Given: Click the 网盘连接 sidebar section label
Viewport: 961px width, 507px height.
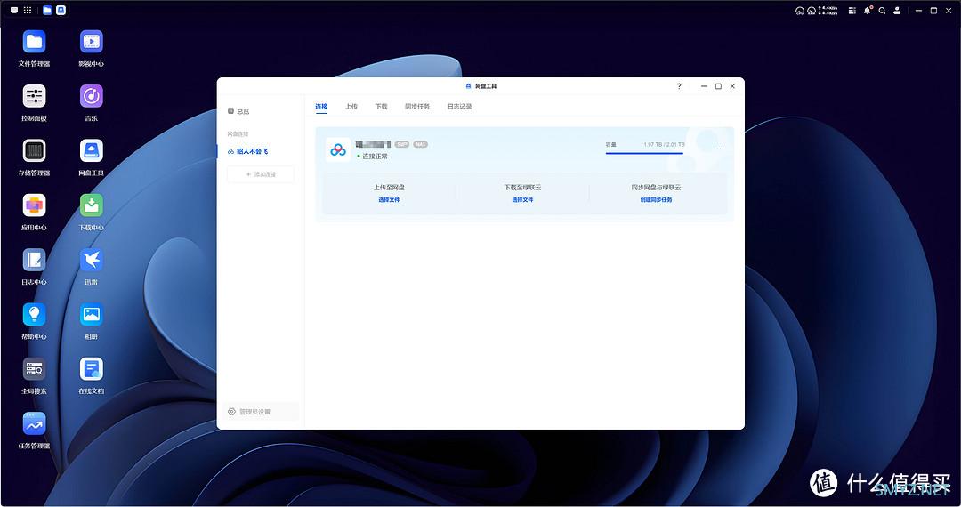Looking at the screenshot, I should pos(238,134).
